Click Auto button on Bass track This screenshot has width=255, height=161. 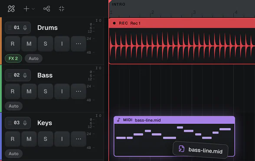pos(14,106)
